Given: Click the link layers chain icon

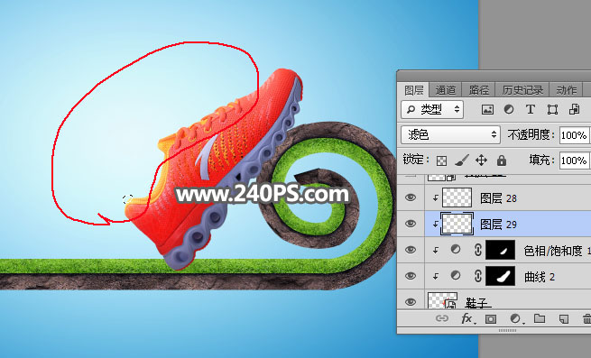Looking at the screenshot, I should point(442,319).
